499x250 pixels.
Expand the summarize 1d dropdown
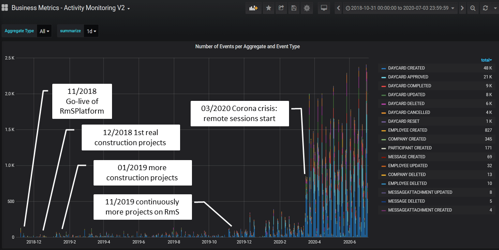[91, 31]
